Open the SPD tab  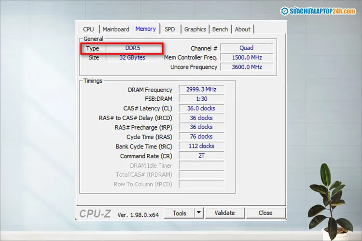(170, 29)
